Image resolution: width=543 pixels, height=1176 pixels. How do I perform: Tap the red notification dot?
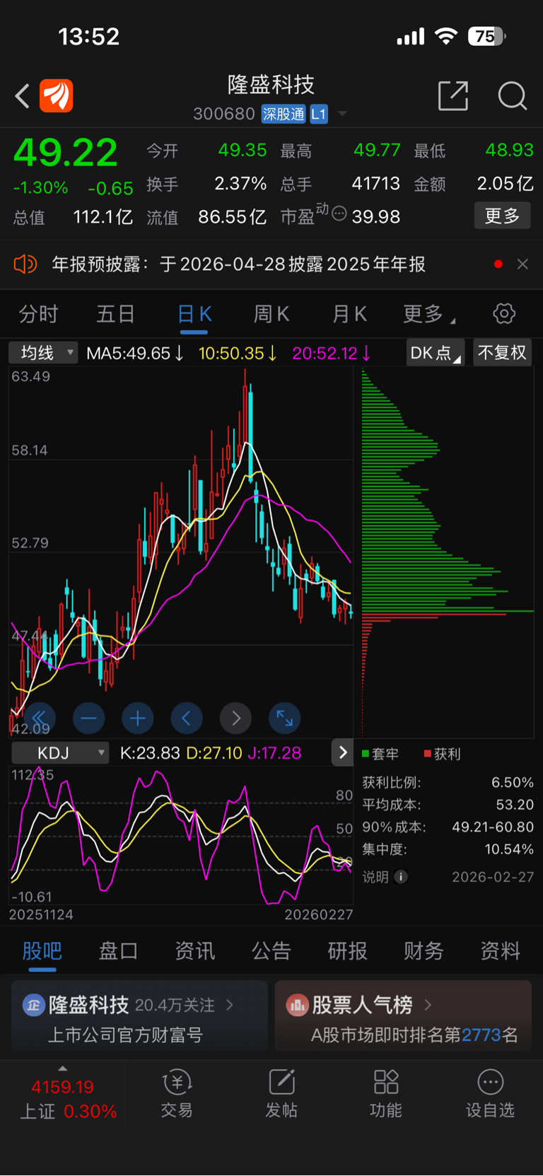(498, 264)
